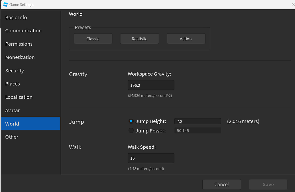Click the Workspace Gravity input field

[151, 85]
